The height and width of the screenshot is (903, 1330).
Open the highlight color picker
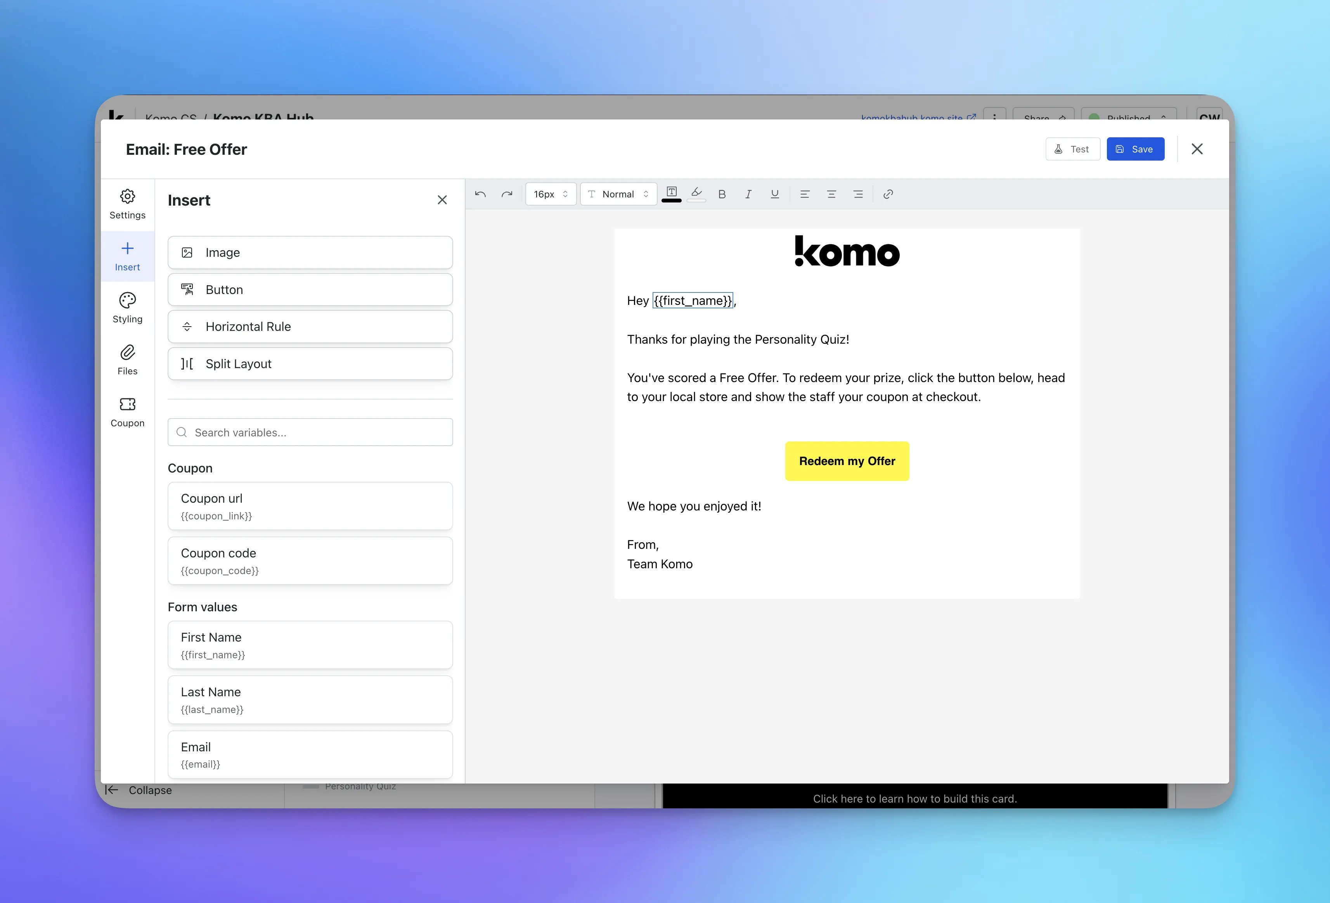coord(696,194)
